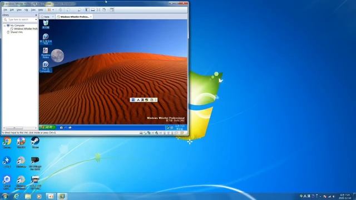Open Windows Media Player from the taskbar
The height and width of the screenshot is (200, 356).
[39, 196]
